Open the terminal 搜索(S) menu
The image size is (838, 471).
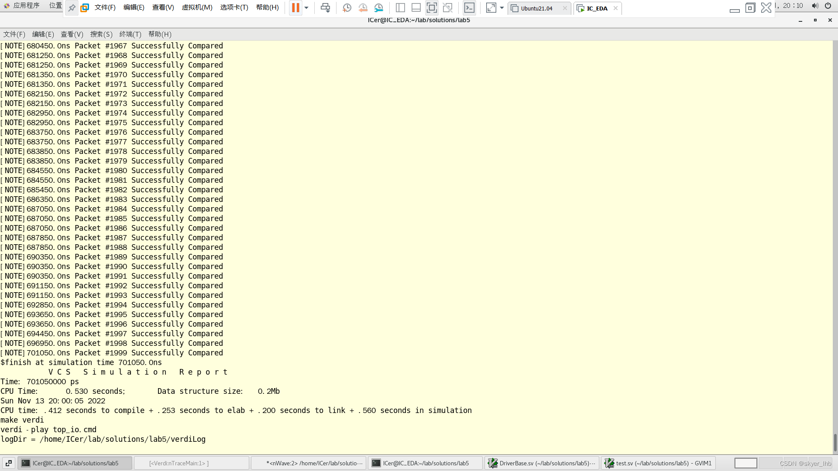[x=101, y=34]
